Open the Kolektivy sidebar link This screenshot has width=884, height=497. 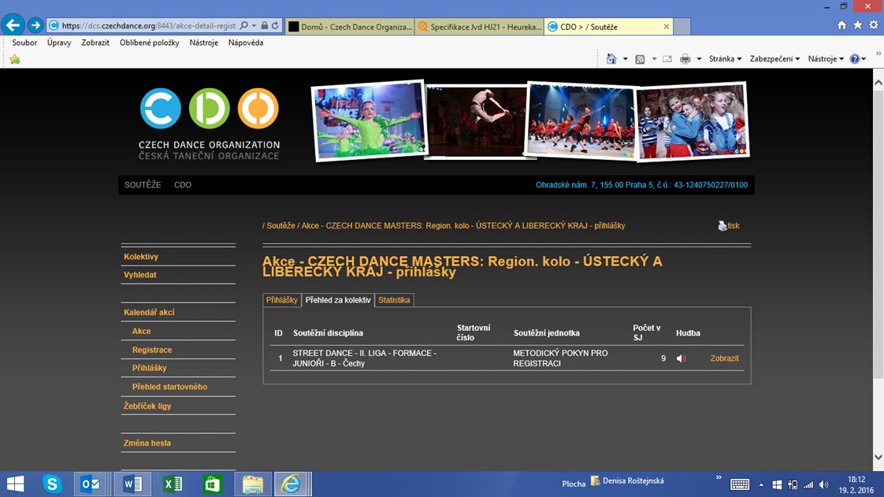click(141, 257)
